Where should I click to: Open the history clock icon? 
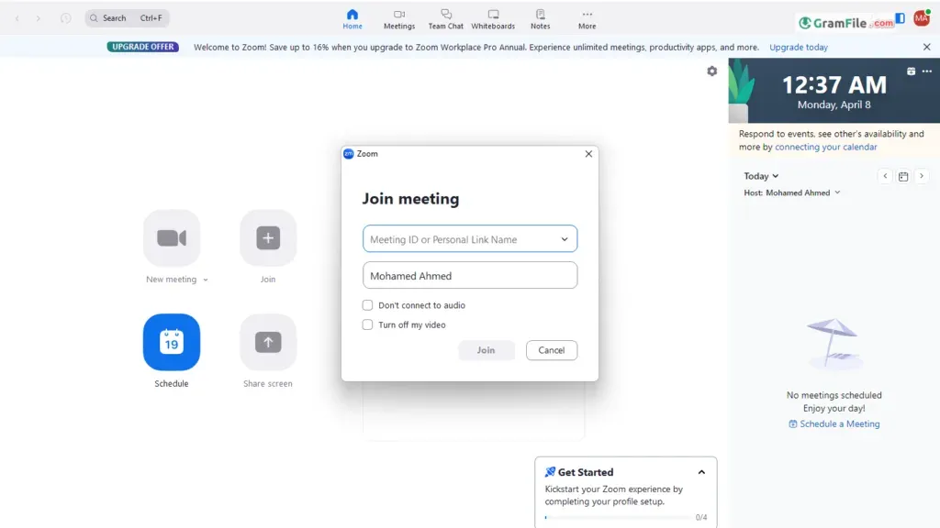(66, 18)
